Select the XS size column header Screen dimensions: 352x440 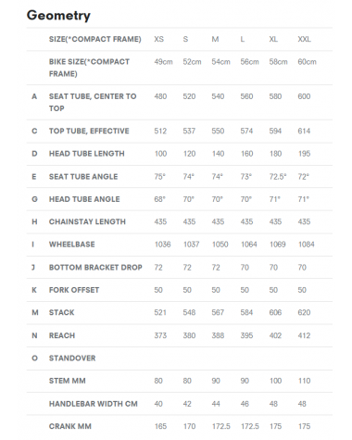coord(159,39)
